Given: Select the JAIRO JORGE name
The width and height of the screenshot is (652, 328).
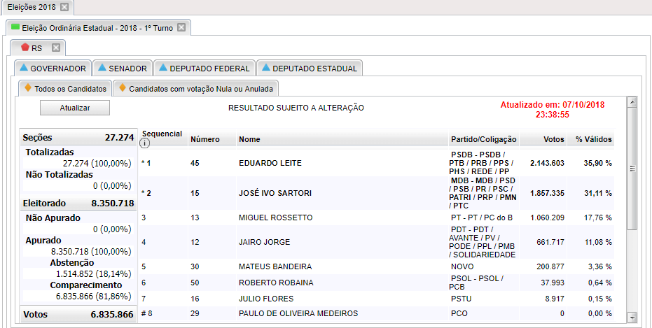Looking at the screenshot, I should tap(265, 242).
